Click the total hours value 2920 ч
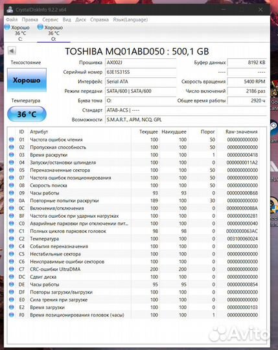The width and height of the screenshot is (278, 350). [247, 100]
